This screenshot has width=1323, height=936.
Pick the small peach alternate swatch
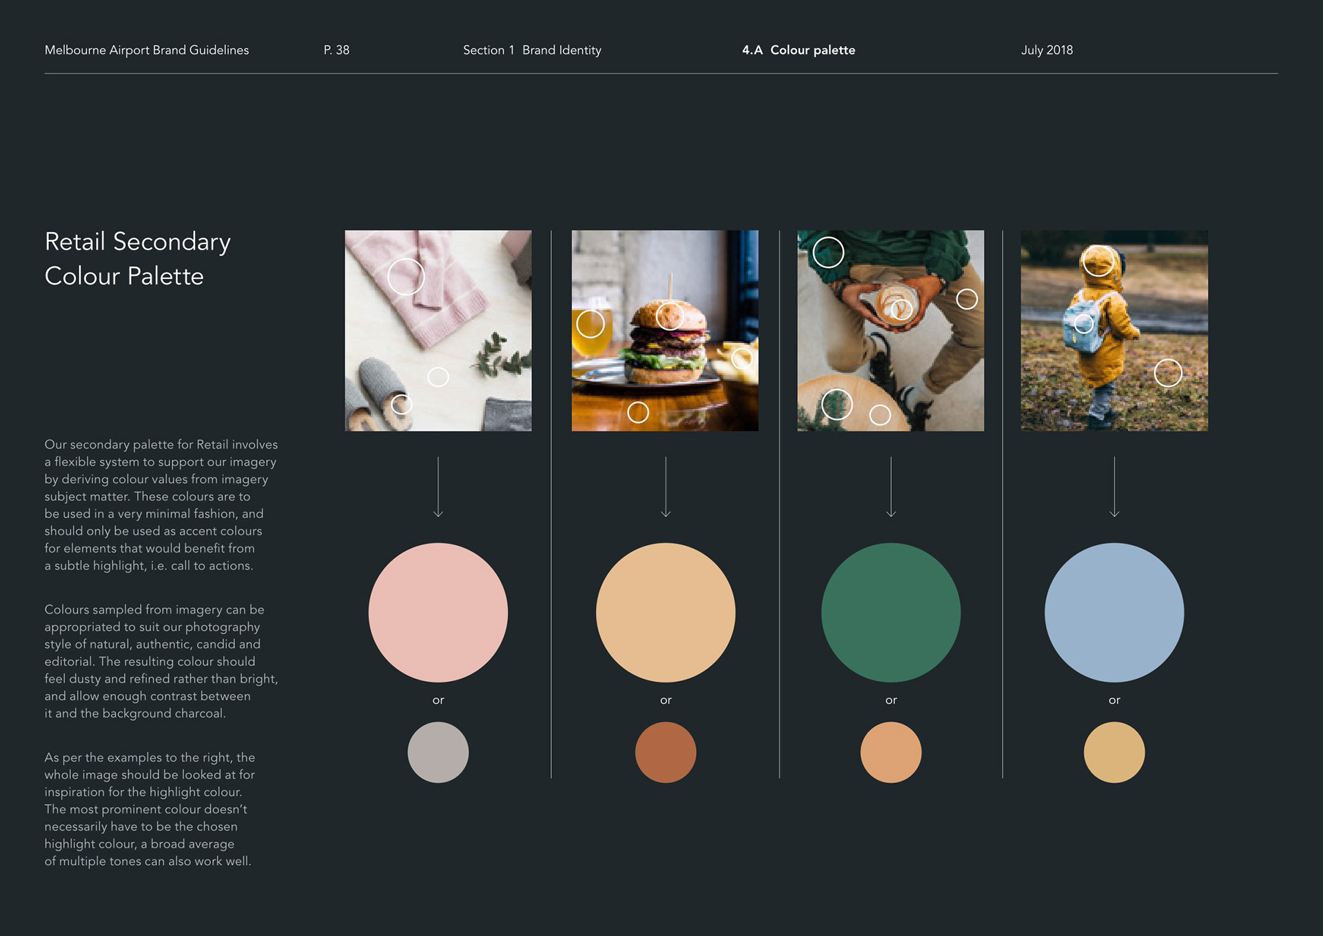coord(891,752)
